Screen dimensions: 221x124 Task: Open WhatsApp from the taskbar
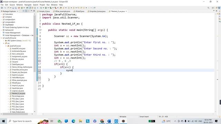(x=59, y=121)
